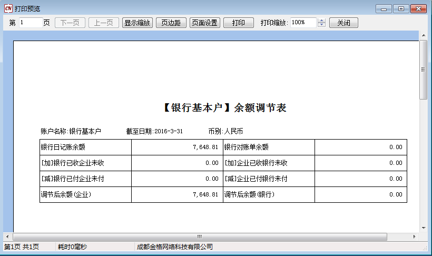The width and height of the screenshot is (432, 256).
Task: Click the horizontal scrollbar left arrow
Action: tap(7, 237)
